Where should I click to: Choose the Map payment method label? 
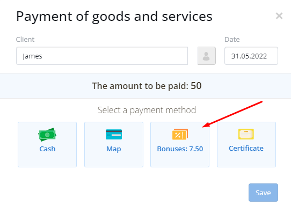click(x=114, y=149)
